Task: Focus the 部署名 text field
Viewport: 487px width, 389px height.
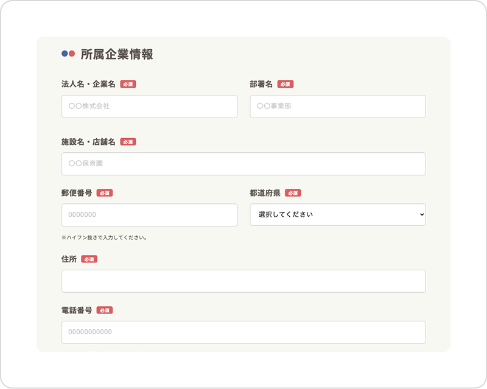Action: pos(337,107)
